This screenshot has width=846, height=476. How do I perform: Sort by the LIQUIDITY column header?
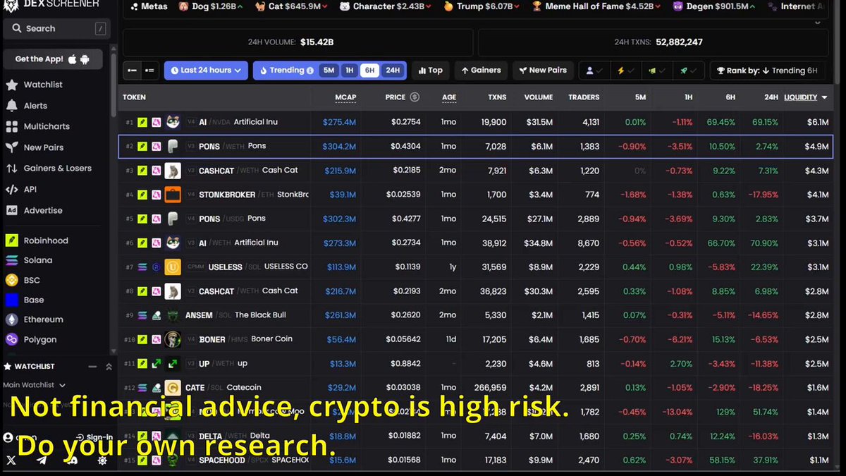point(805,97)
